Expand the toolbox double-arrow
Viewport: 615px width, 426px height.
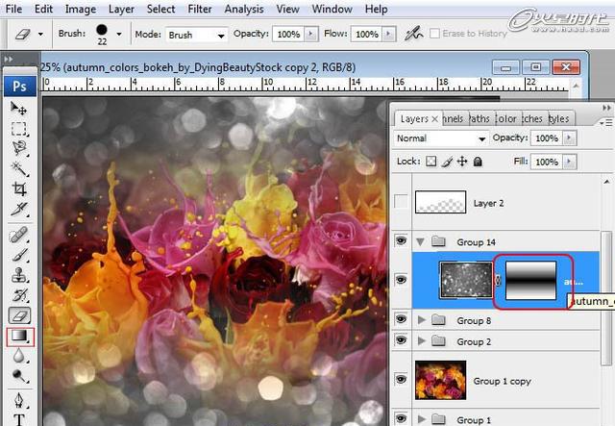pyautogui.click(x=9, y=60)
